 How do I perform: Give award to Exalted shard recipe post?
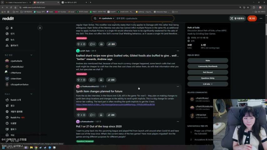pyautogui.click(x=101, y=80)
